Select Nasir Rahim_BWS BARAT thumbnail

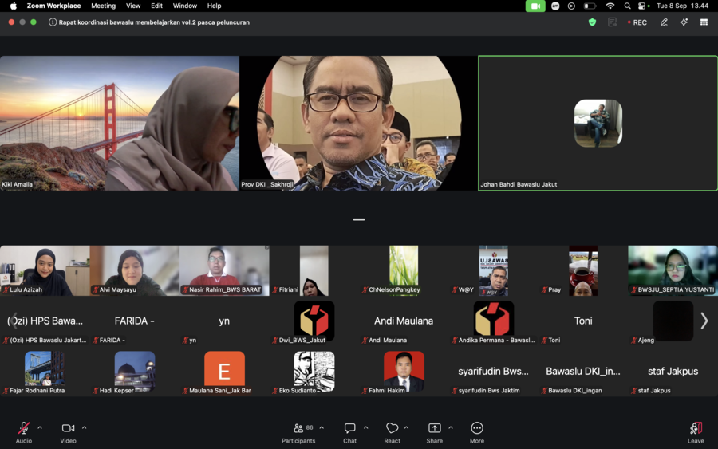pyautogui.click(x=224, y=270)
